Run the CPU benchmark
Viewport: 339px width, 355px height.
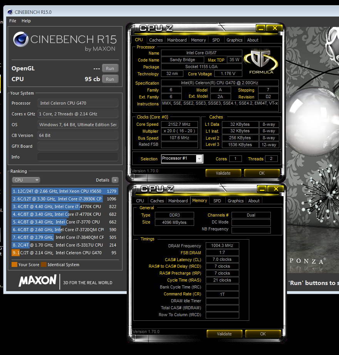(110, 79)
